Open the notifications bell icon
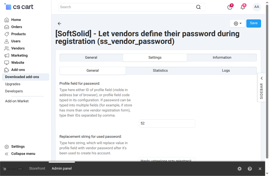 (x=243, y=7)
